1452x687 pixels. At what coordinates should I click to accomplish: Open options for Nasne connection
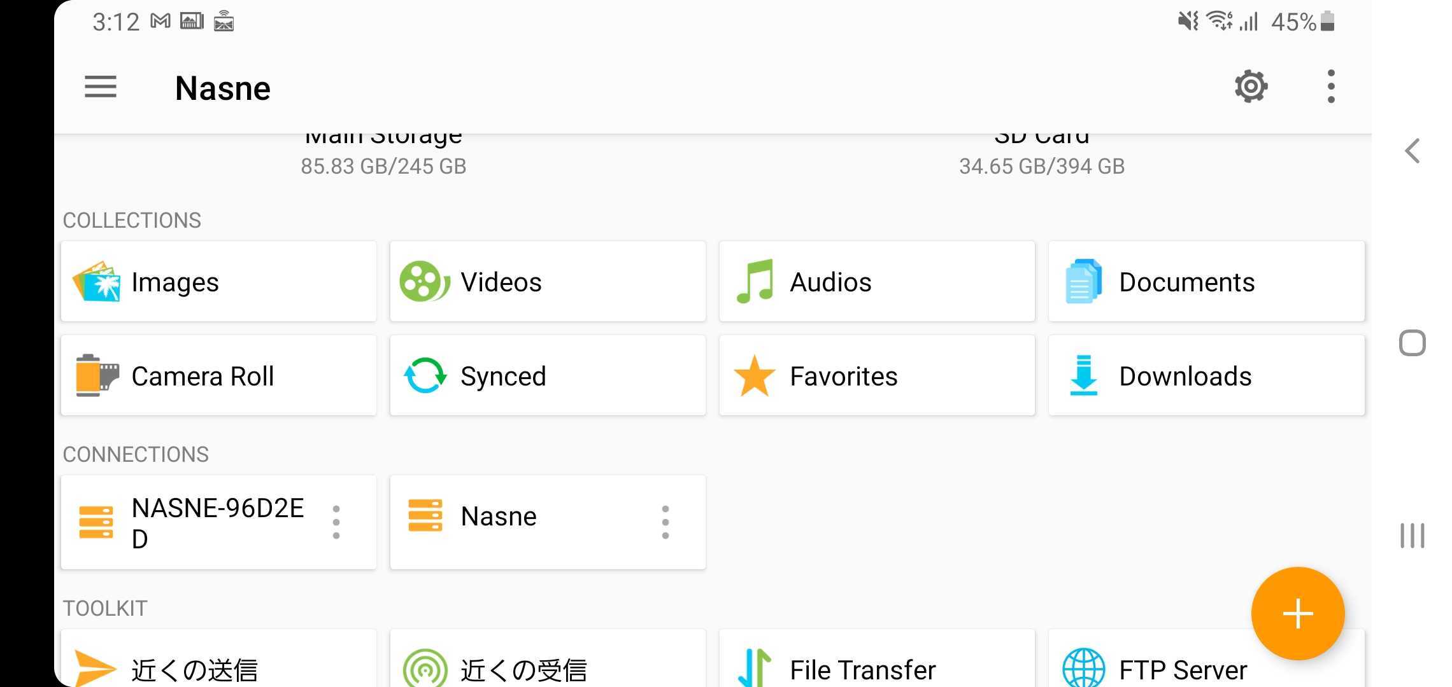(x=665, y=522)
